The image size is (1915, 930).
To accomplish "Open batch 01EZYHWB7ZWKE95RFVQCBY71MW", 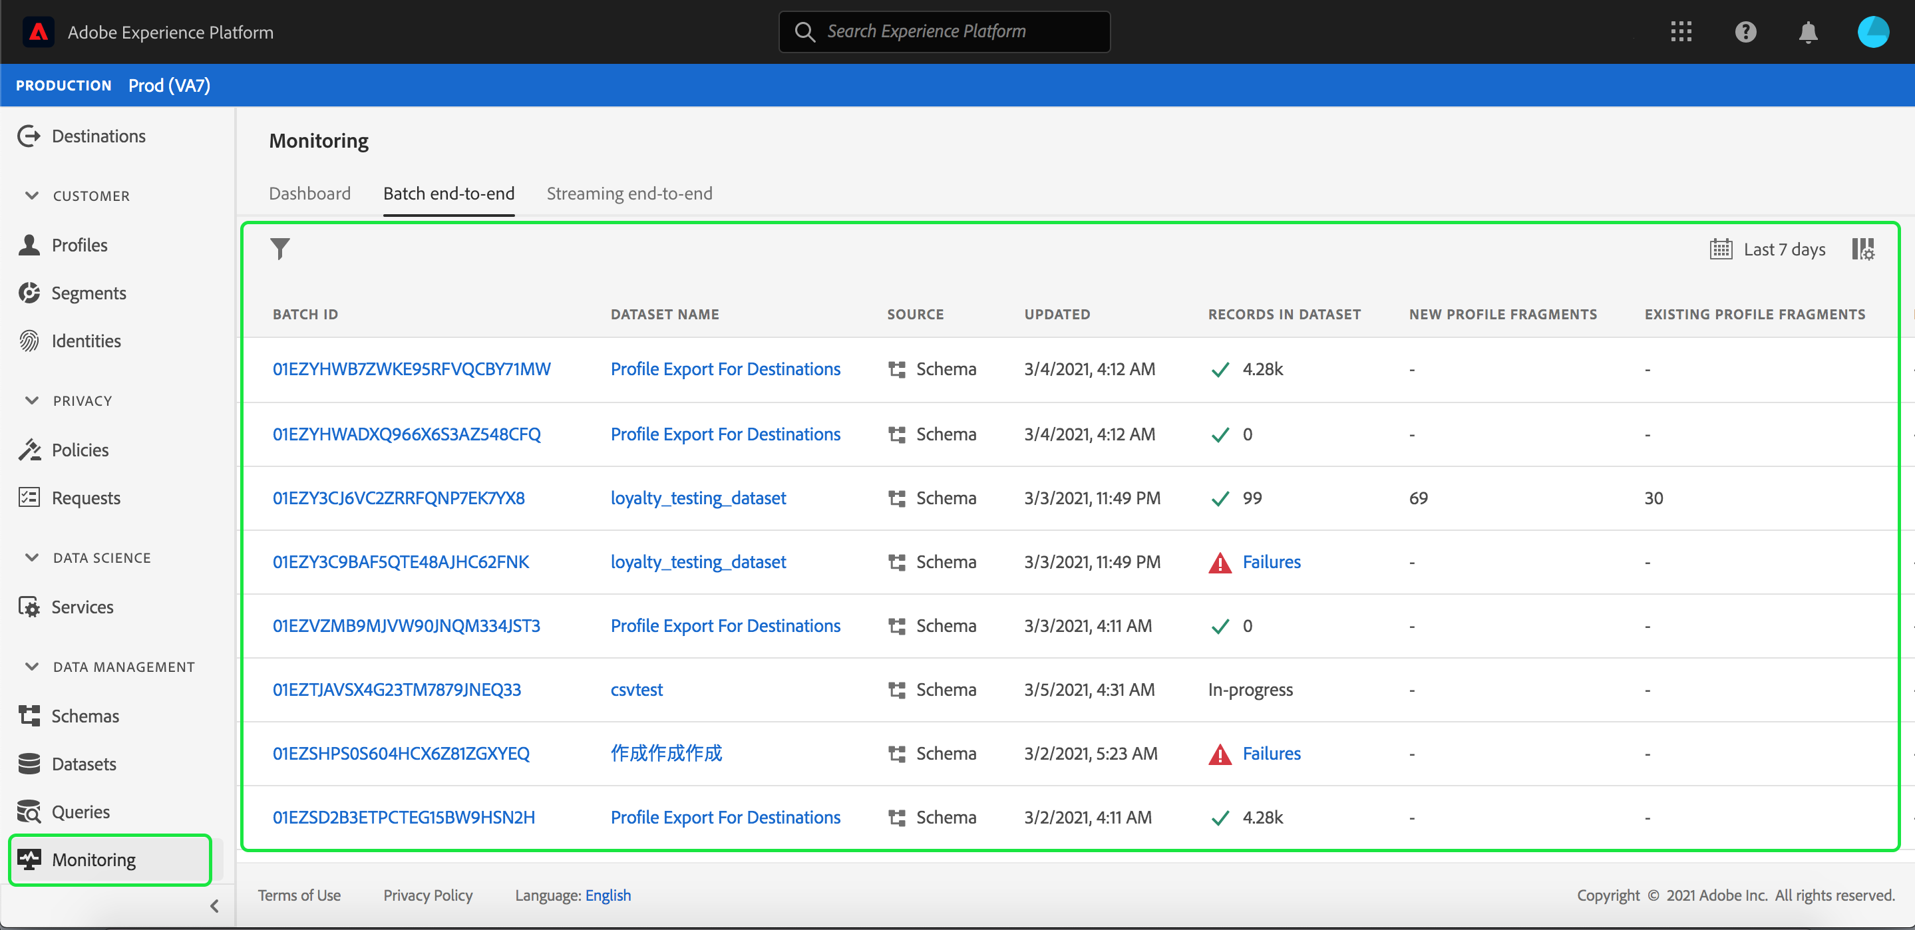I will pyautogui.click(x=411, y=369).
